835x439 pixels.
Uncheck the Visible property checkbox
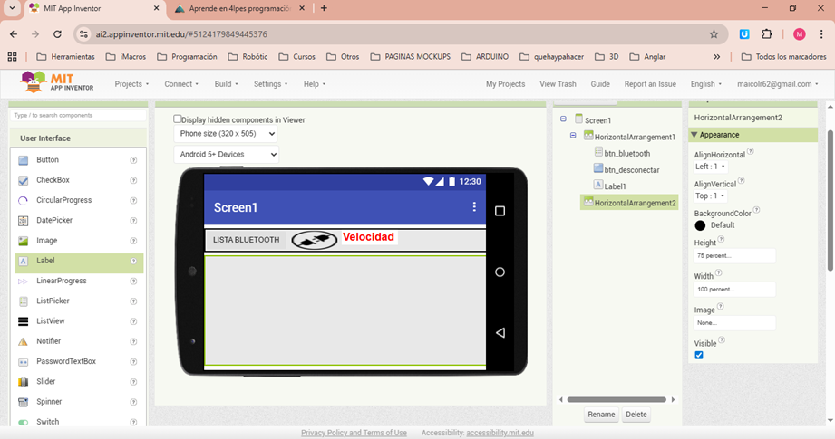point(699,355)
